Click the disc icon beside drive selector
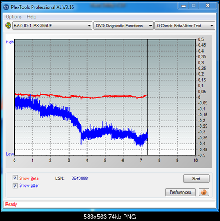This screenshot has height=221, width=220. point(8,26)
